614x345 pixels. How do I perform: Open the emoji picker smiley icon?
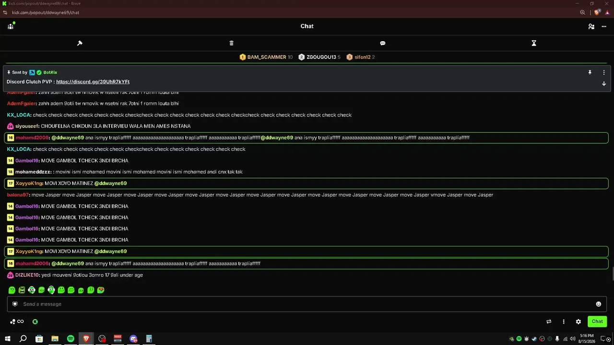598,304
